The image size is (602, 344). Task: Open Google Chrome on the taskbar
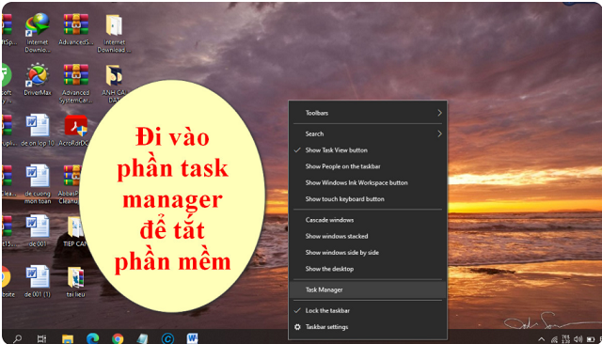[x=118, y=338]
